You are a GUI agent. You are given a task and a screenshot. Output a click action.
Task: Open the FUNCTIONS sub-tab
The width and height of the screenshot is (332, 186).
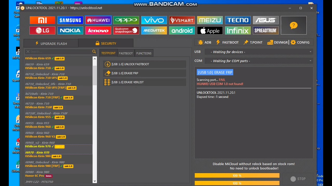click(x=144, y=53)
